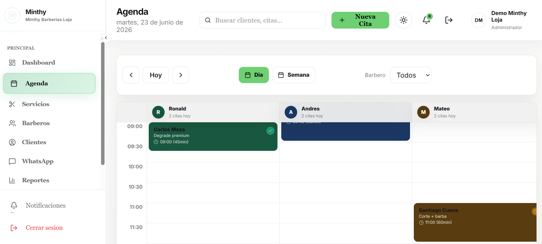Toggle the light/dark theme sun icon
The width and height of the screenshot is (542, 244).
403,20
